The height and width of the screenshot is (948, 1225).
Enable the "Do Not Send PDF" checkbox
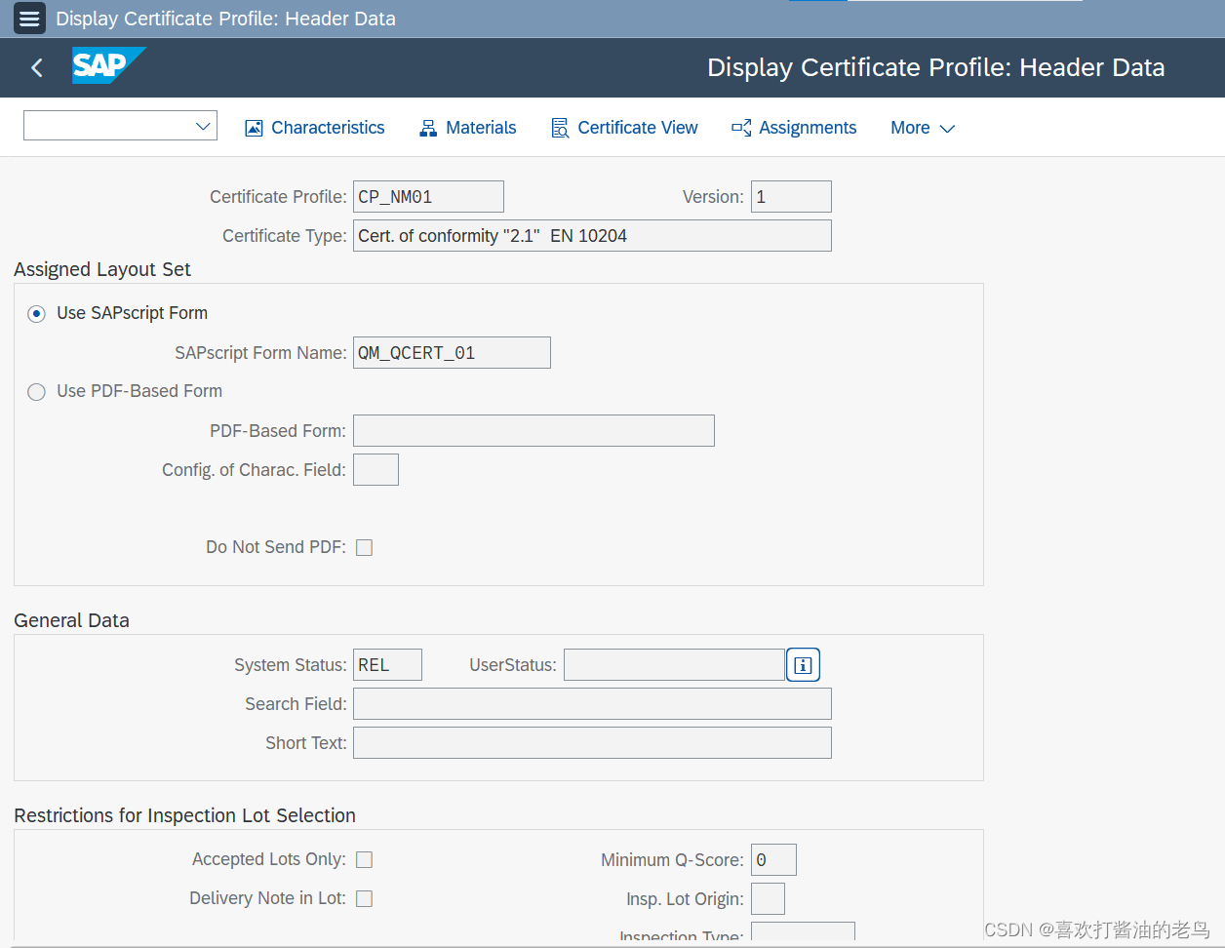(364, 547)
